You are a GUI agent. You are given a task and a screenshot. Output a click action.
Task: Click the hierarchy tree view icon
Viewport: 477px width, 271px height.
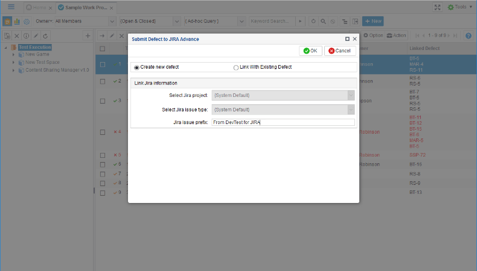345,21
